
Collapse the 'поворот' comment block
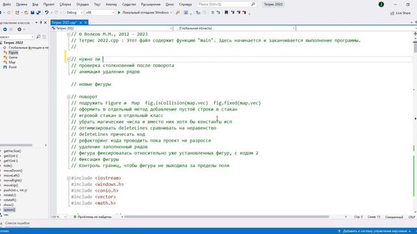(68, 97)
